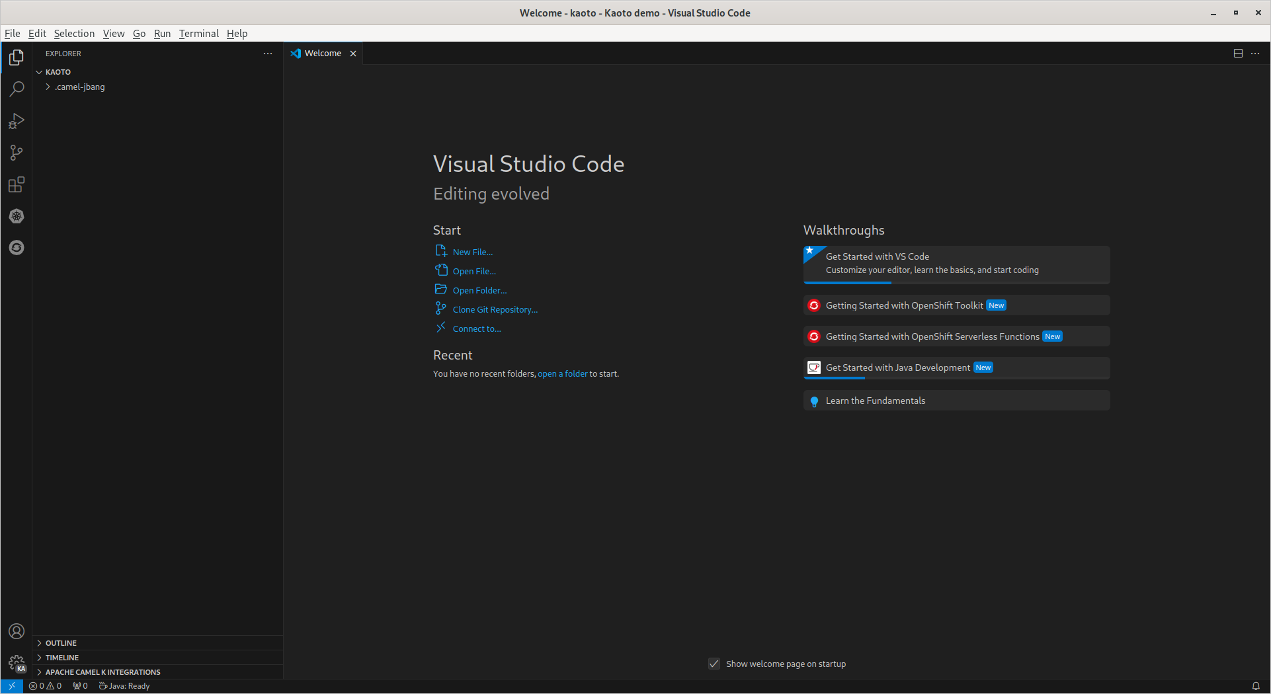Click the Connect to icon

[x=441, y=328]
